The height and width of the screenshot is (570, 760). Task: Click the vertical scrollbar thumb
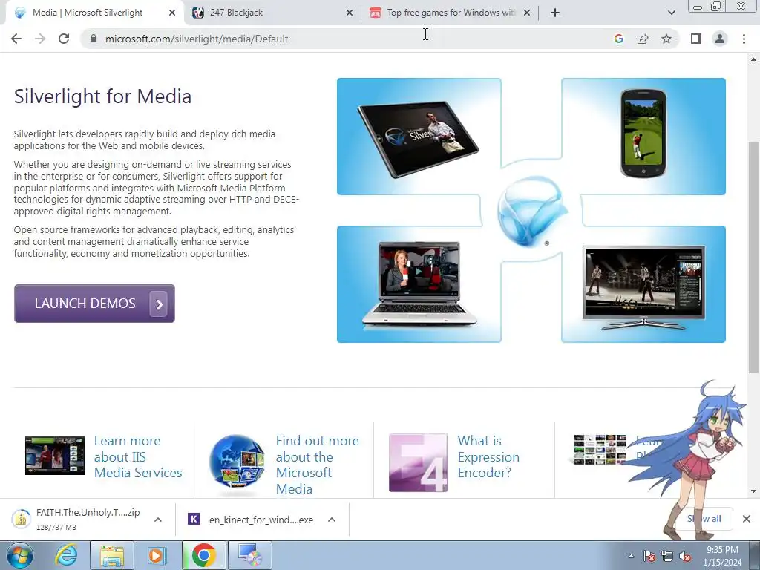(x=753, y=257)
